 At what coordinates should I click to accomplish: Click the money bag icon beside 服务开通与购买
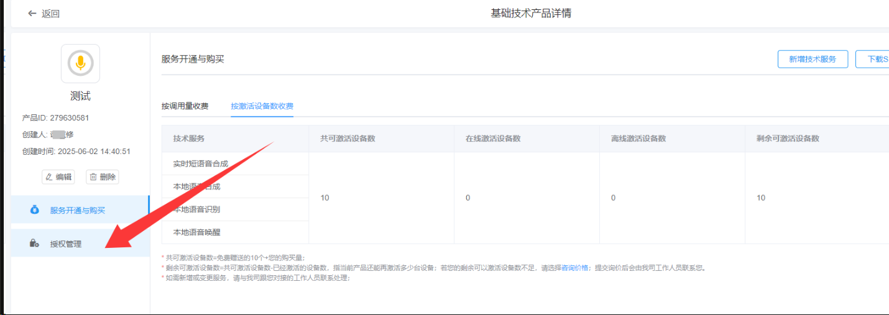click(x=35, y=210)
